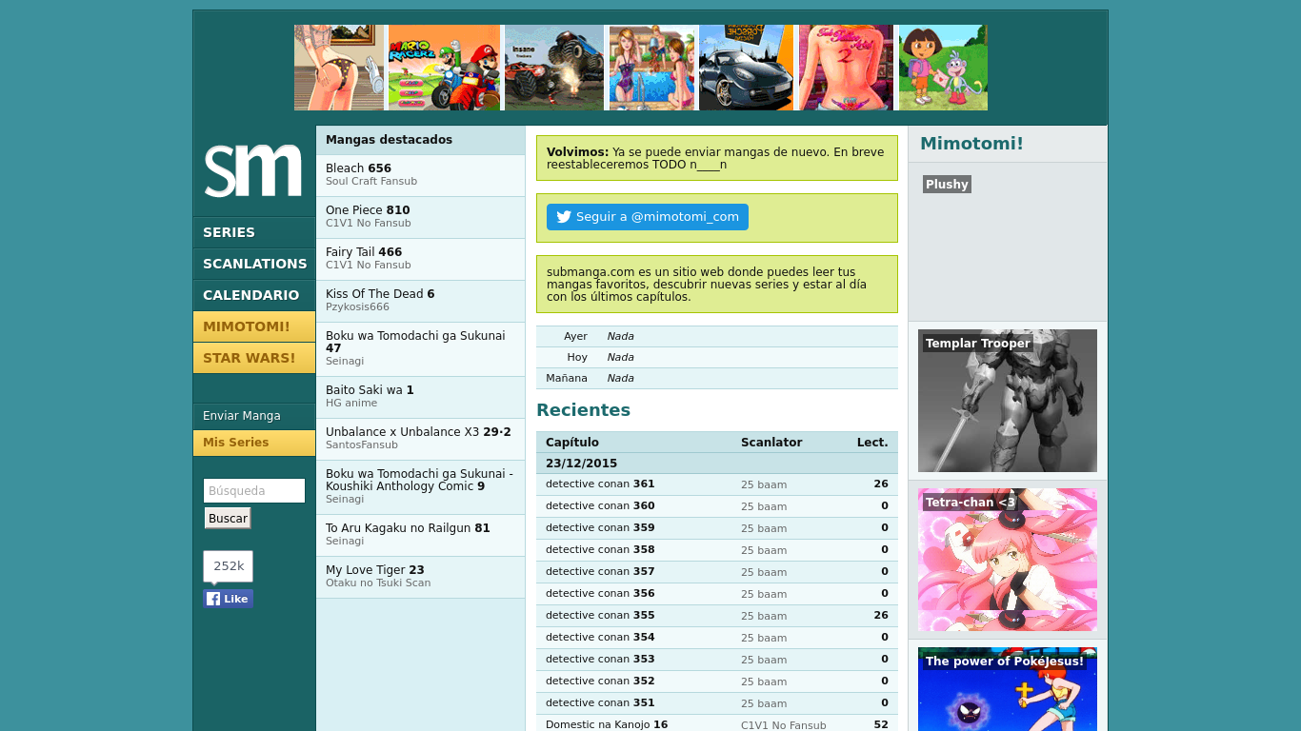The width and height of the screenshot is (1301, 731).
Task: Open detective conan 352 chapter
Action: tap(600, 682)
